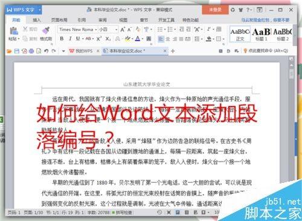The width and height of the screenshot is (302, 221).
Task: Redo the last action
Action: pyautogui.click(x=54, y=51)
